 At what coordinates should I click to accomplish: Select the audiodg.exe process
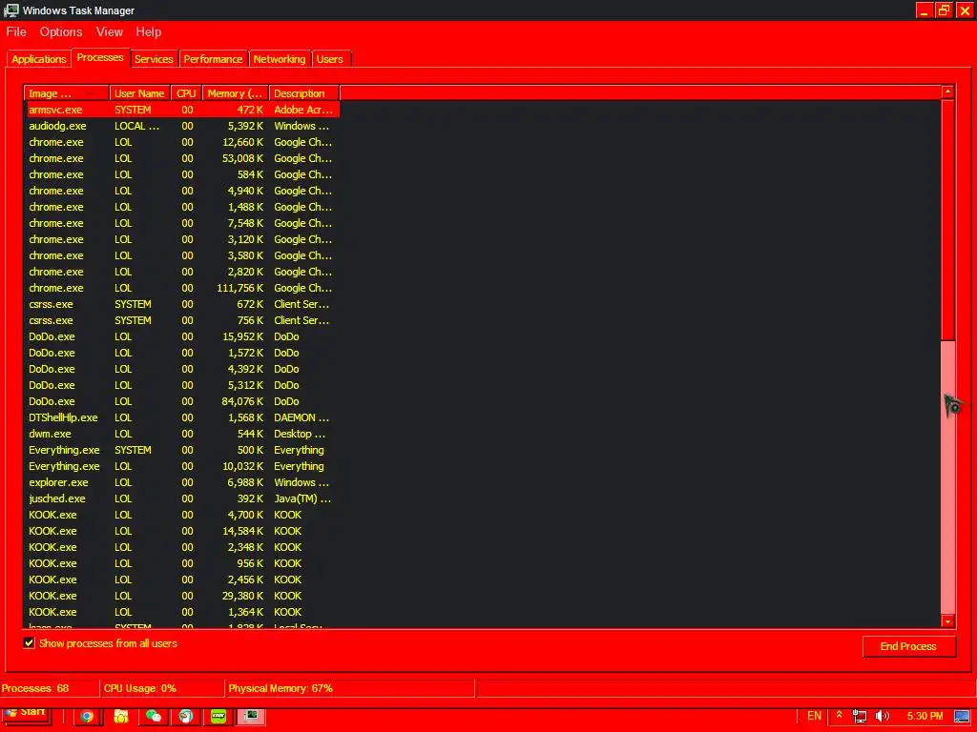[x=182, y=126]
